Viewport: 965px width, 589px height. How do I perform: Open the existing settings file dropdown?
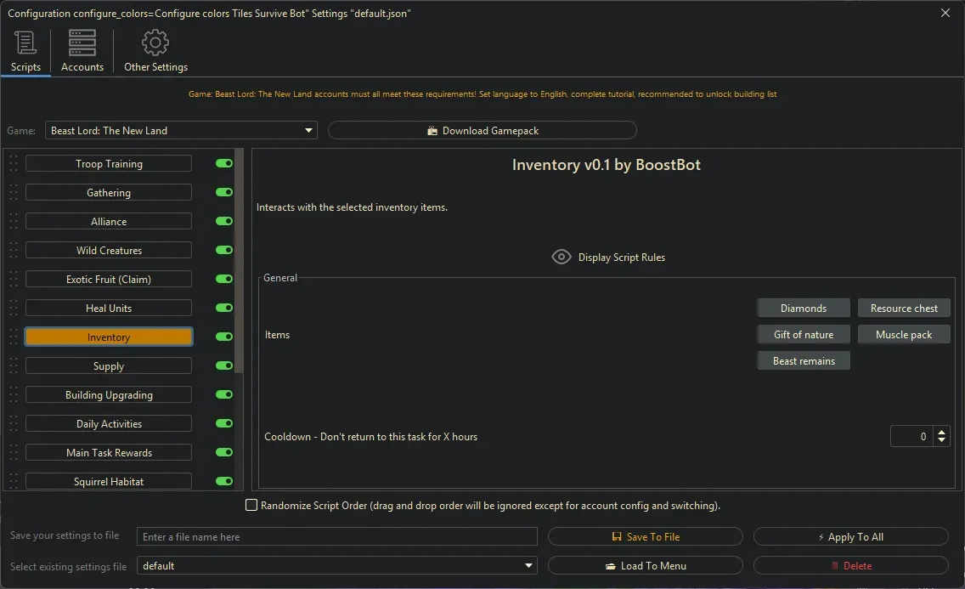(x=529, y=566)
